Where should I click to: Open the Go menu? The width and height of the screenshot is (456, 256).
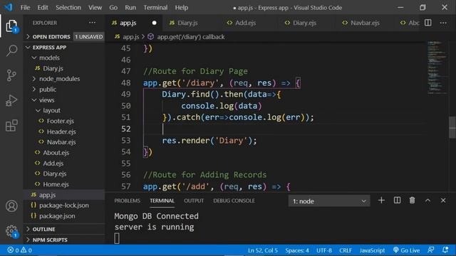click(113, 8)
